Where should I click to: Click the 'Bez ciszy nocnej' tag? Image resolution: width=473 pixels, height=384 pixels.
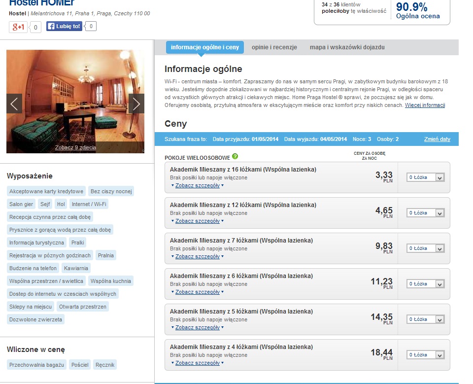tap(111, 191)
